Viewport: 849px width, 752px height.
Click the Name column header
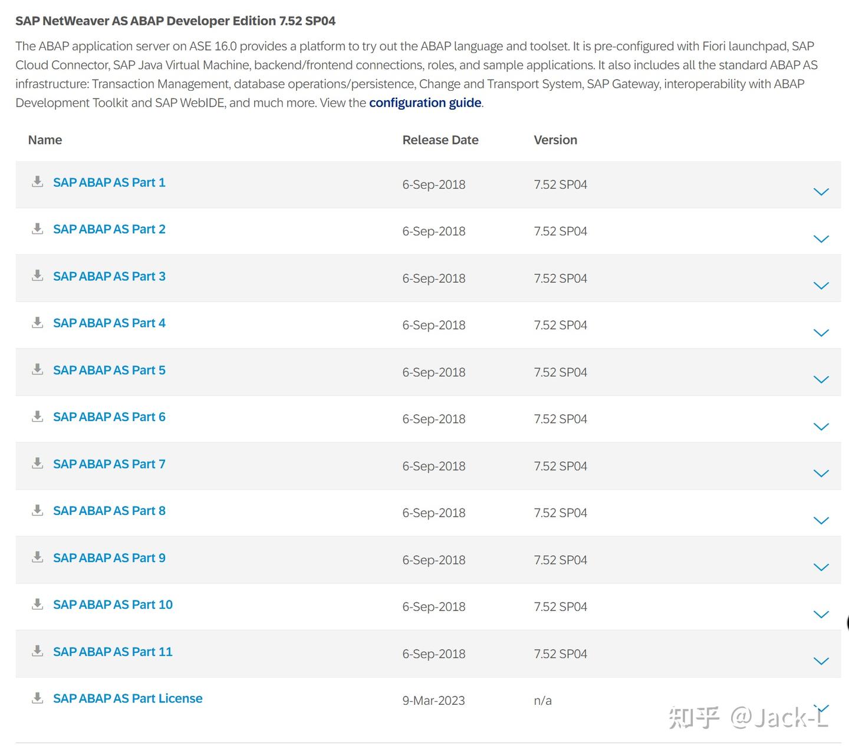[44, 140]
